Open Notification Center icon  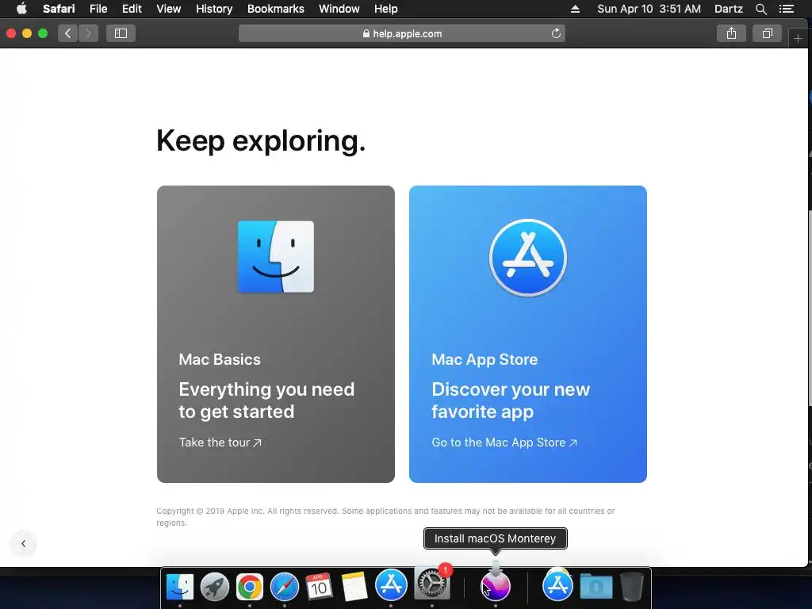click(x=787, y=9)
